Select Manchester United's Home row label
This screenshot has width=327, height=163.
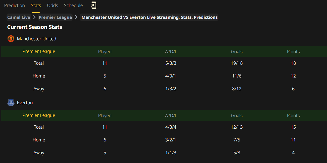(x=39, y=76)
